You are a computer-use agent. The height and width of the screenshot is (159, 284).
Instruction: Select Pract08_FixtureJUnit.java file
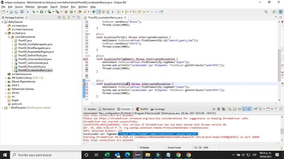(x=32, y=67)
